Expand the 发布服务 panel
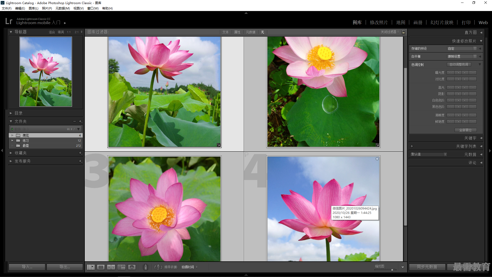The image size is (492, 277). coord(11,161)
